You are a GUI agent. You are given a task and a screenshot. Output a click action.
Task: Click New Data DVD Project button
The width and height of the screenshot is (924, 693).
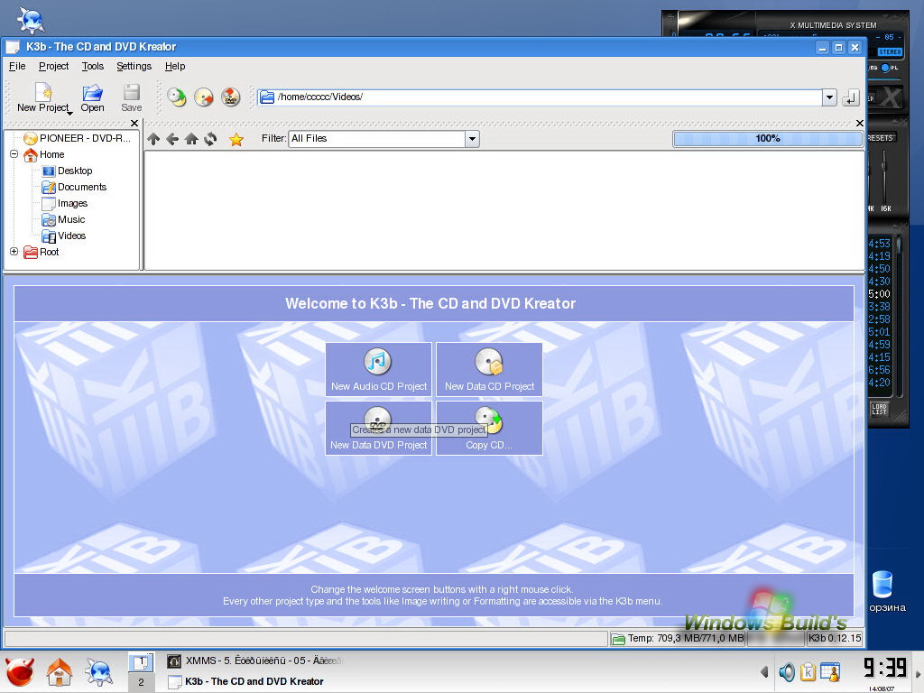pyautogui.click(x=379, y=429)
